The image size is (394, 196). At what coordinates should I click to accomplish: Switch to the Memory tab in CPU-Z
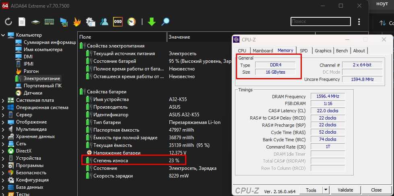(285, 50)
